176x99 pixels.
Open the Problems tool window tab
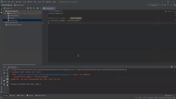tap(21, 95)
